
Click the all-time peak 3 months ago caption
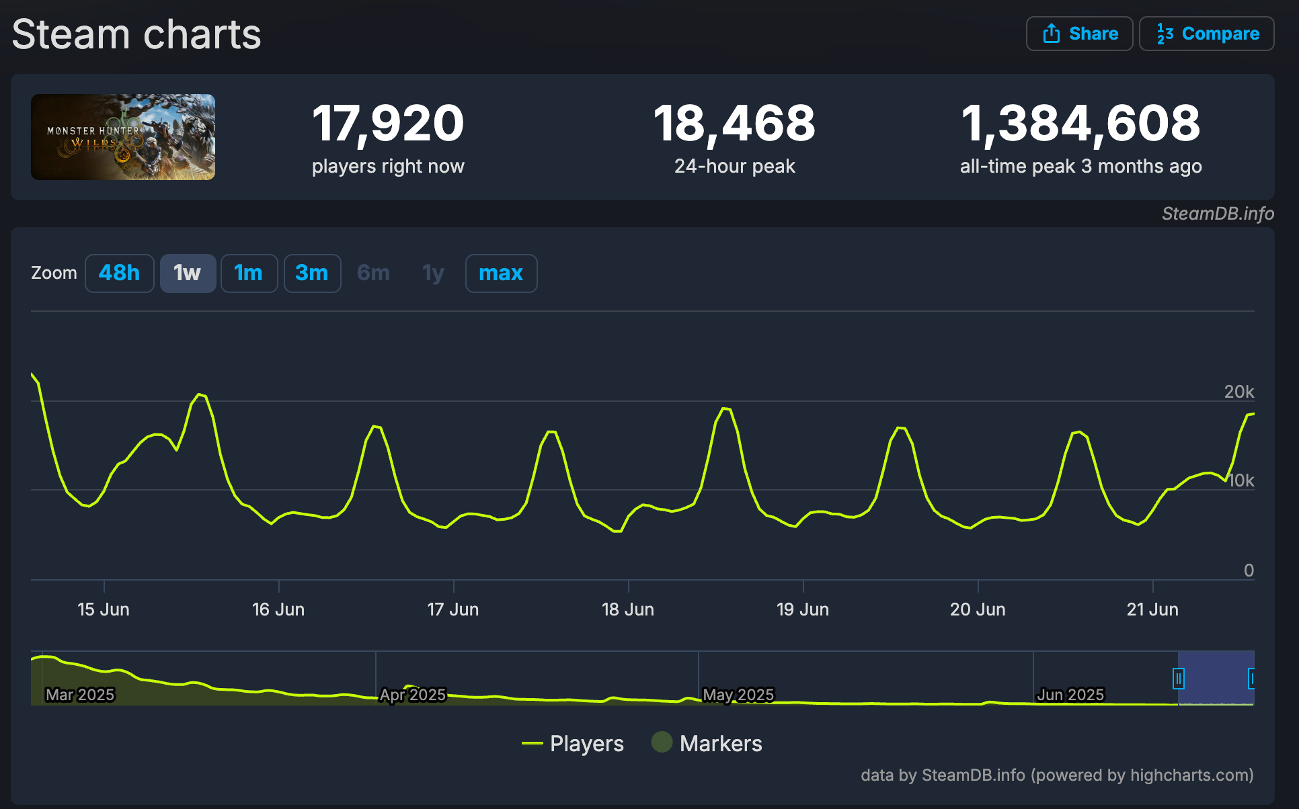point(1080,166)
